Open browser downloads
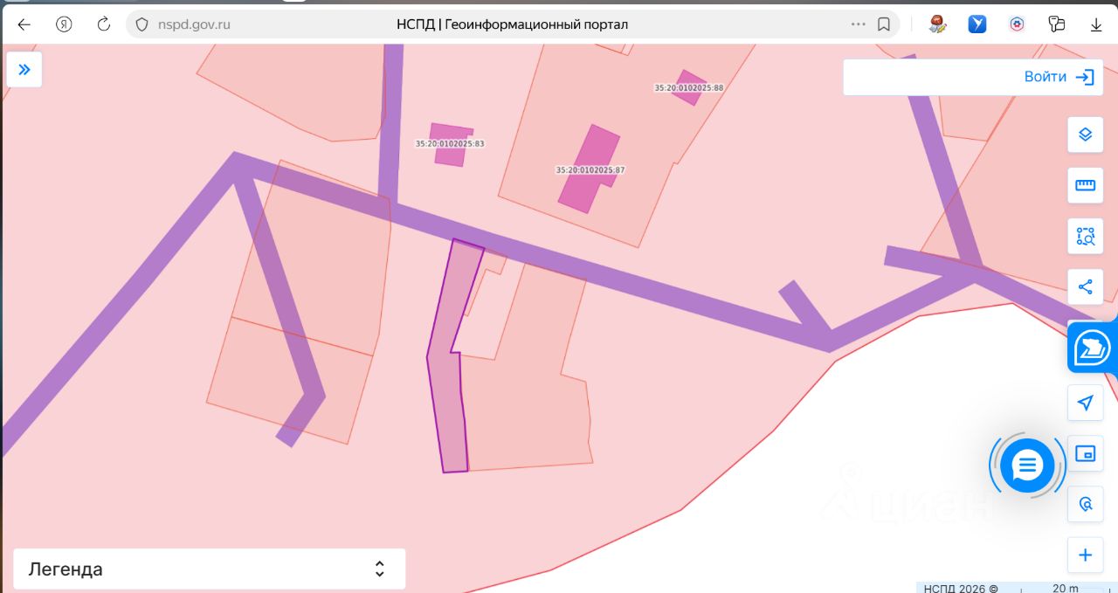The image size is (1118, 593). [x=1096, y=24]
